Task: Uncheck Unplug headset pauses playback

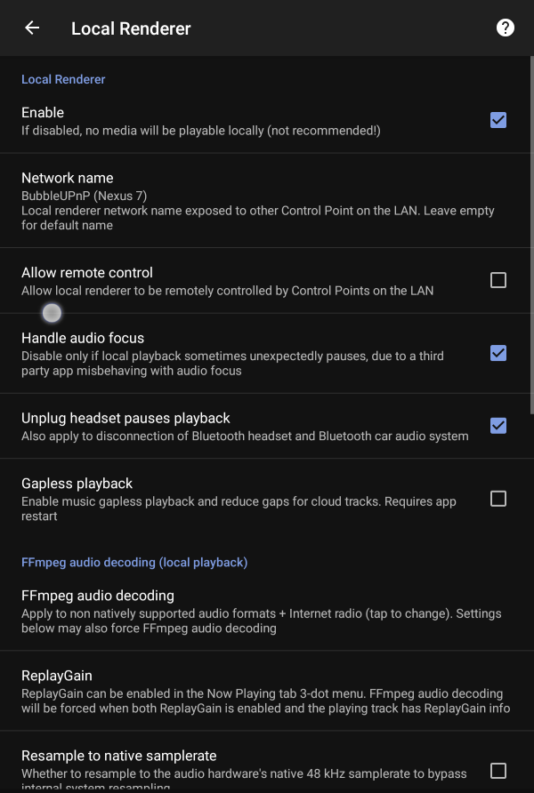Action: (x=498, y=426)
